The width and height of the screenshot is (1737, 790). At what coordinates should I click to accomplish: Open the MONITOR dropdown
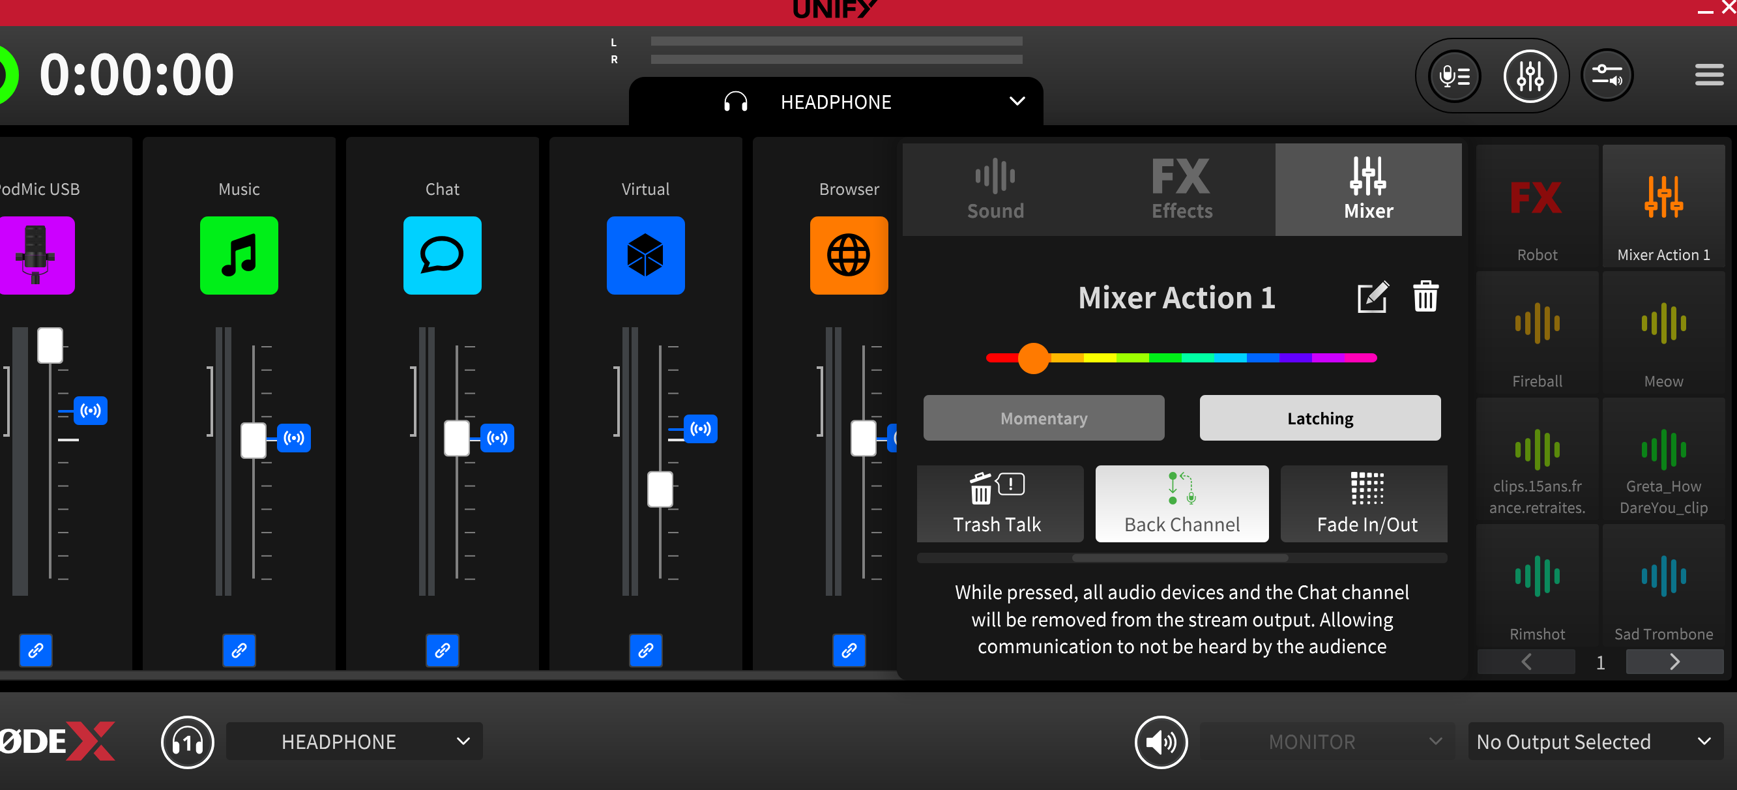coord(1328,742)
